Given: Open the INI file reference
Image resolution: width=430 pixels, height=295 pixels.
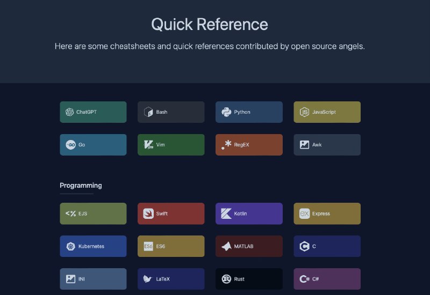Looking at the screenshot, I should tap(93, 279).
